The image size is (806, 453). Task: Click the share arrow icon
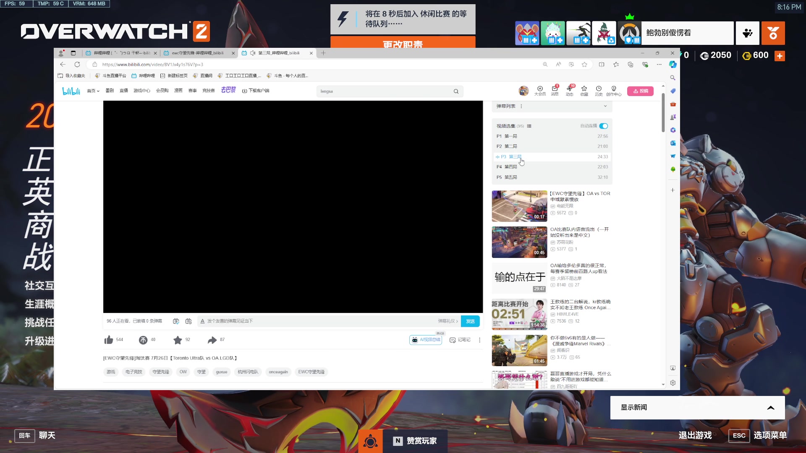pyautogui.click(x=212, y=340)
